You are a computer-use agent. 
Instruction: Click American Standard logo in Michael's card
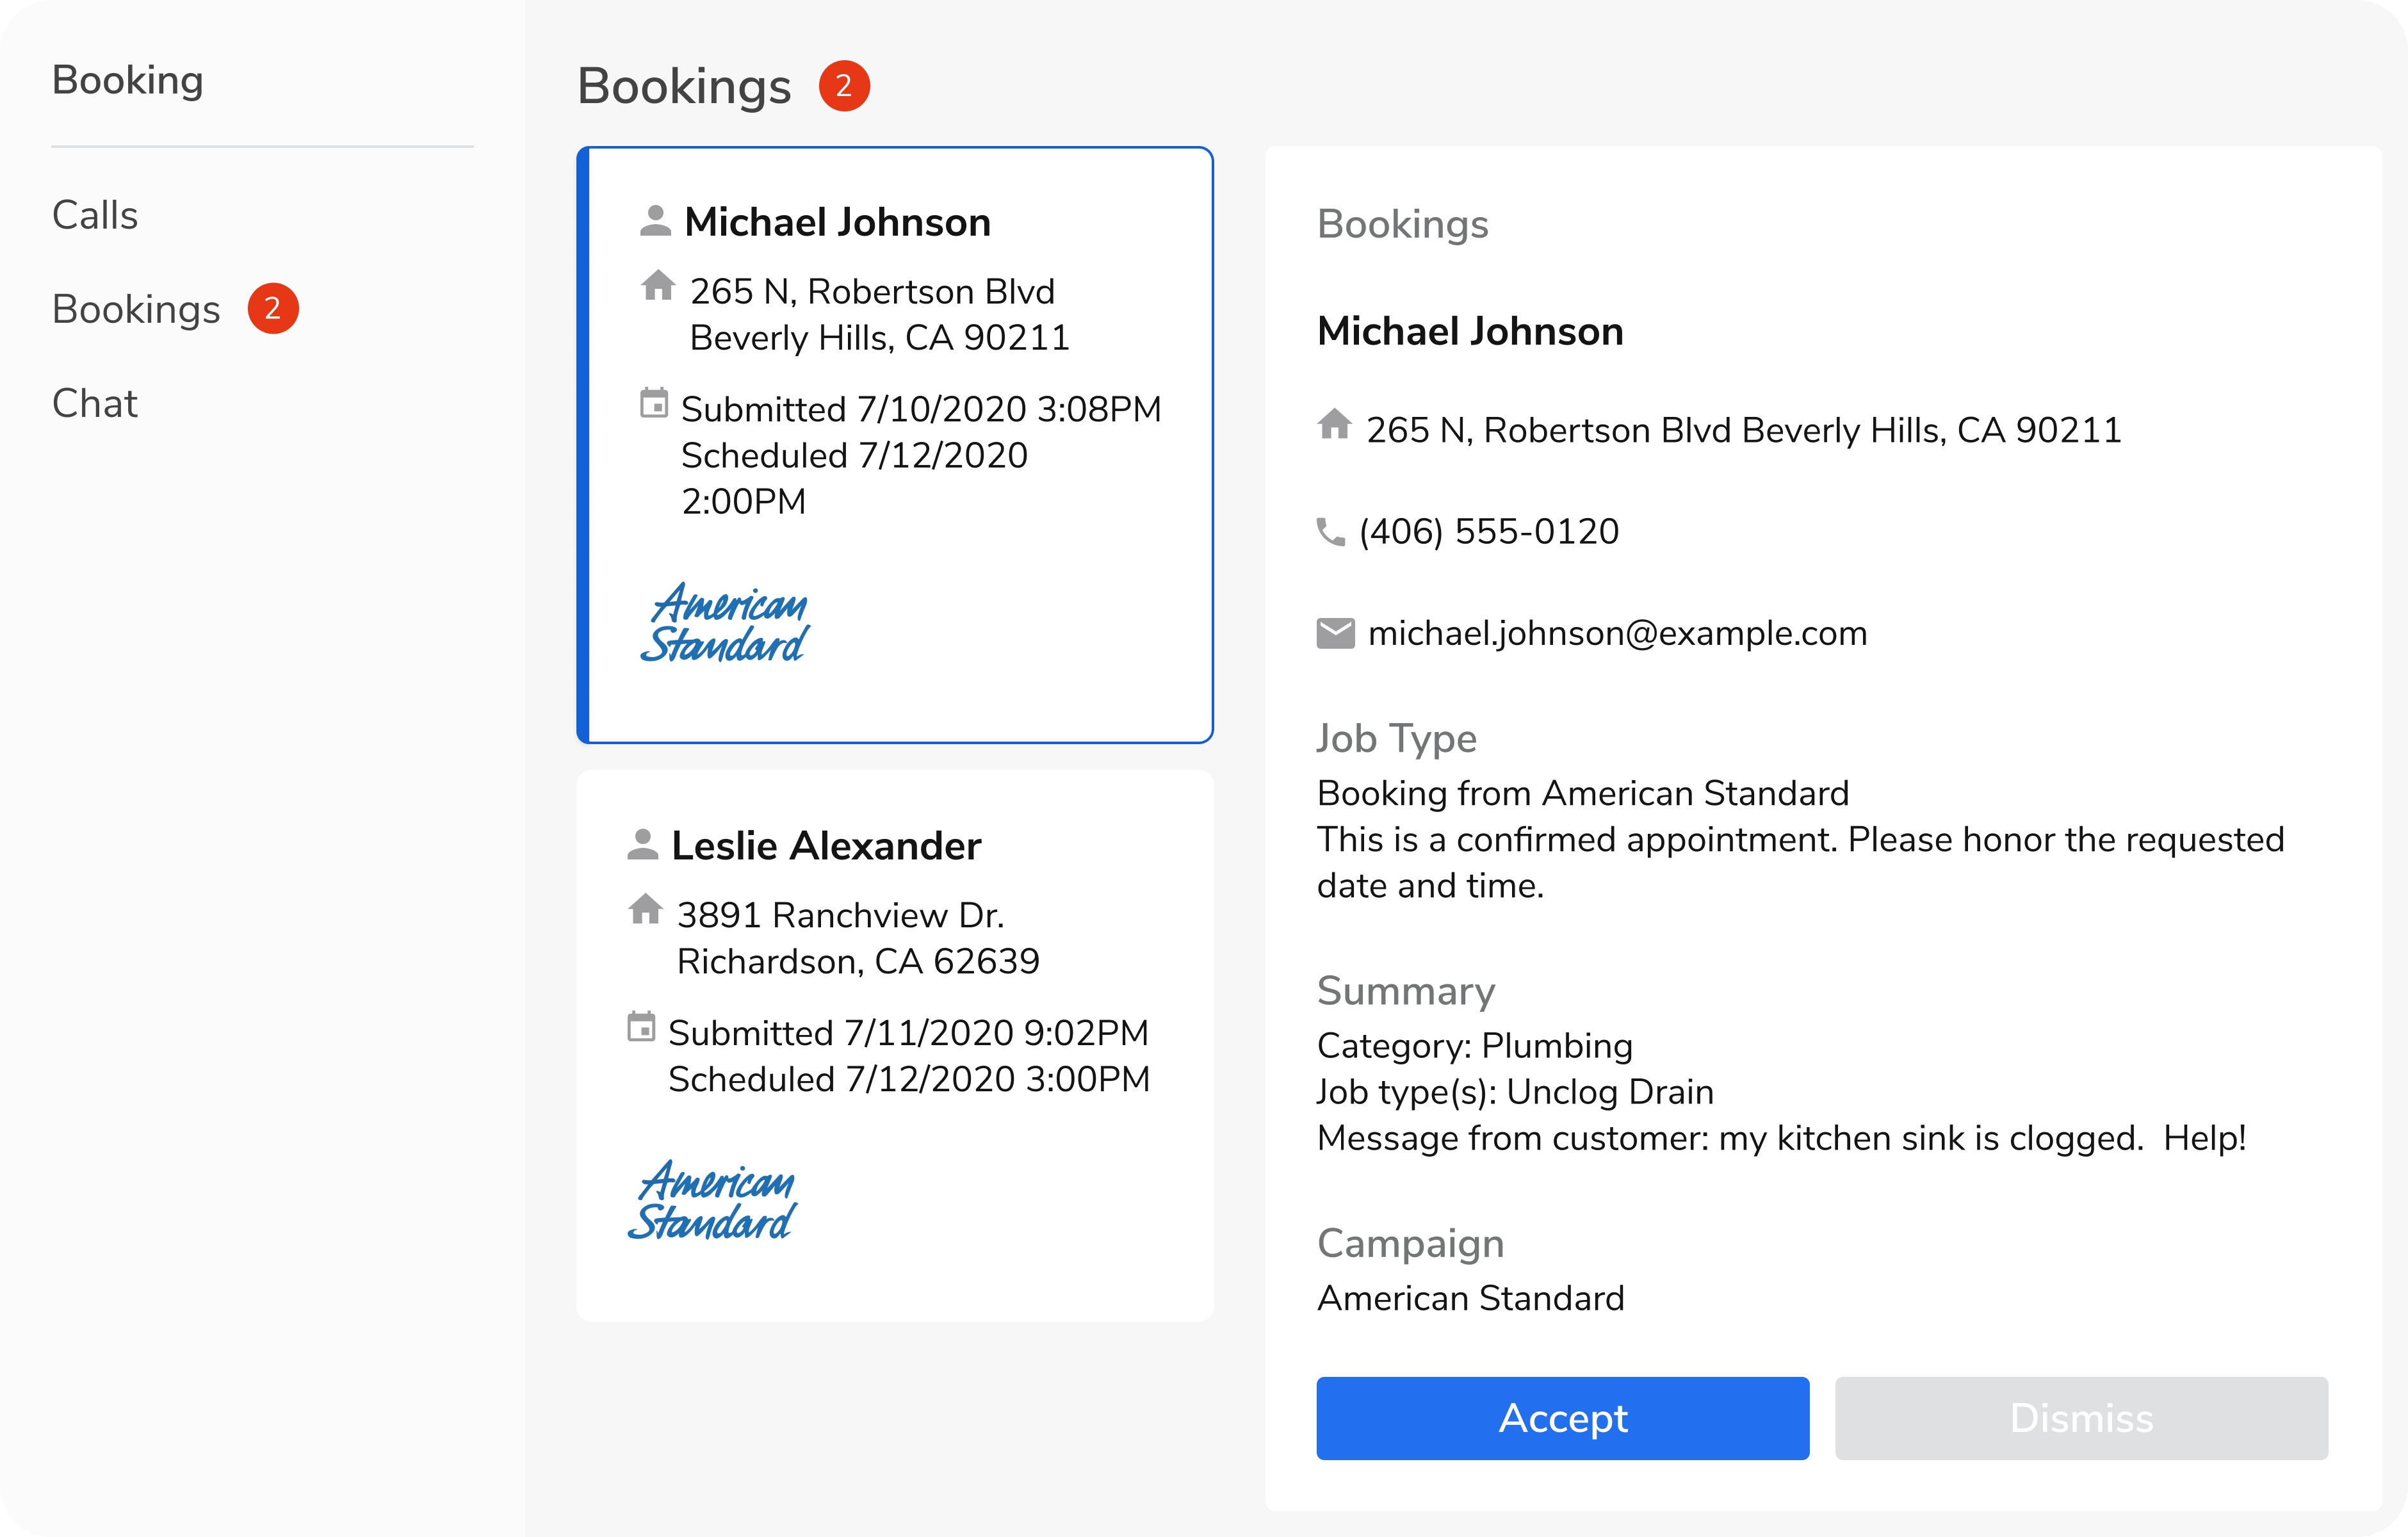click(x=725, y=623)
